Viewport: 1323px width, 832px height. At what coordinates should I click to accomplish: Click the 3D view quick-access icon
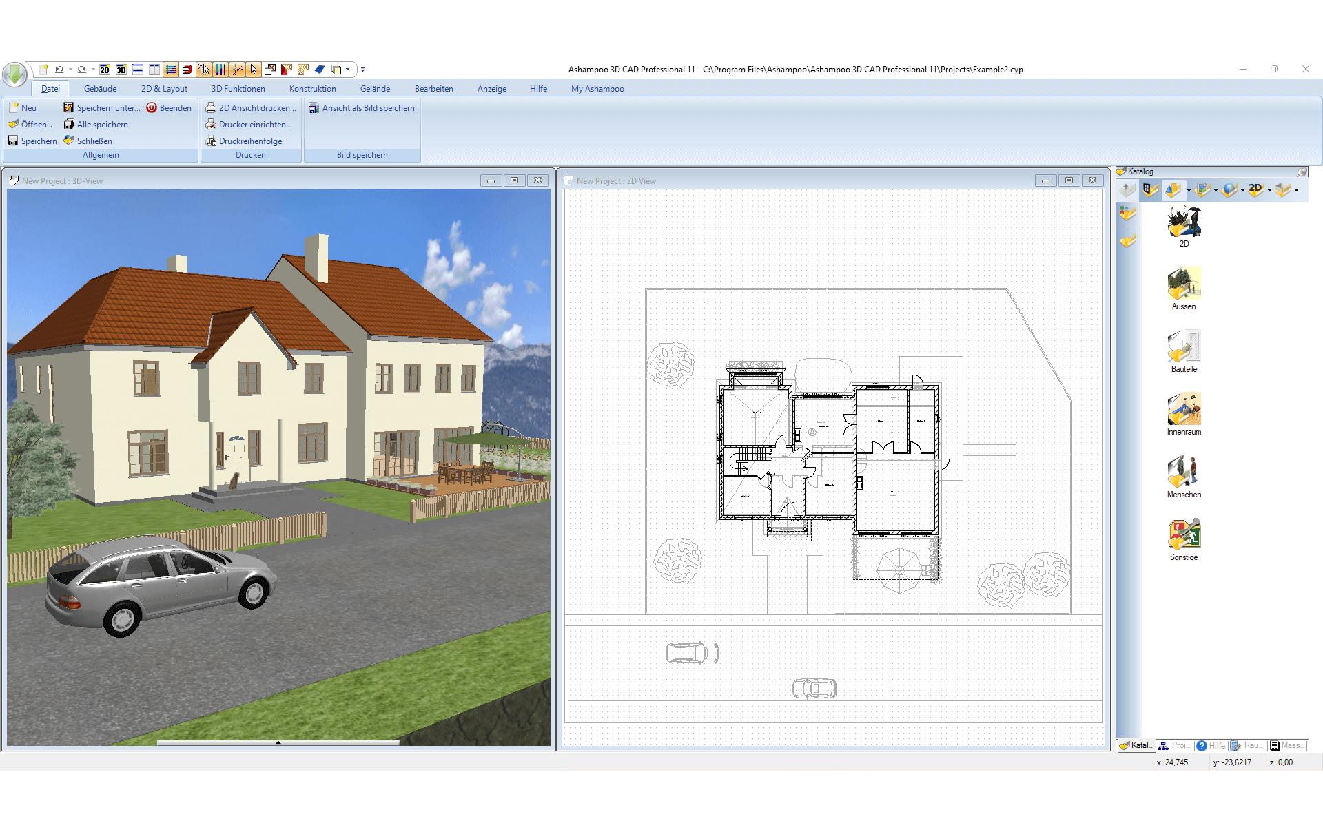tap(121, 70)
